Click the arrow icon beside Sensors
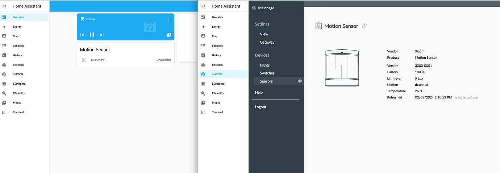 click(300, 81)
